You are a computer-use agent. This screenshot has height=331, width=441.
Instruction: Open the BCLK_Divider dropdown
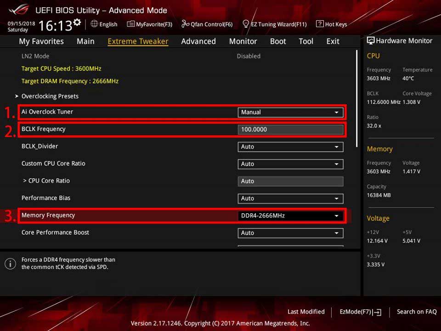[290, 147]
